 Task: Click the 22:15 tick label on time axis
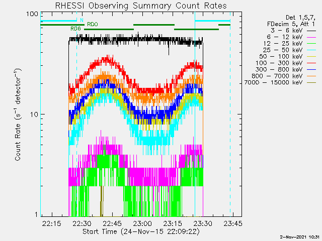pos(51,223)
